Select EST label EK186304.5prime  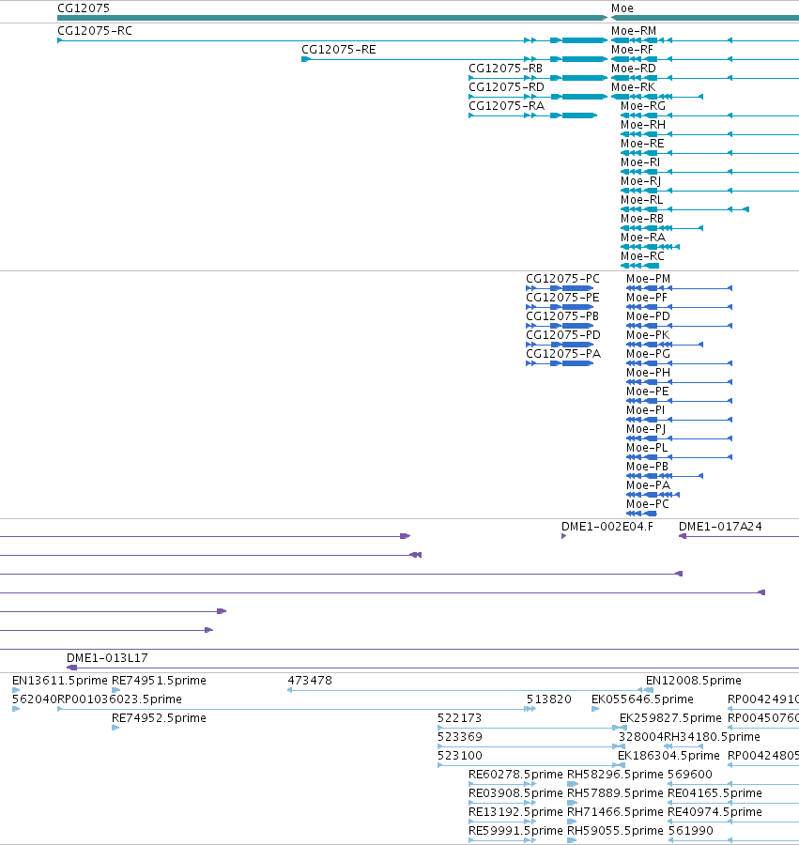669,756
